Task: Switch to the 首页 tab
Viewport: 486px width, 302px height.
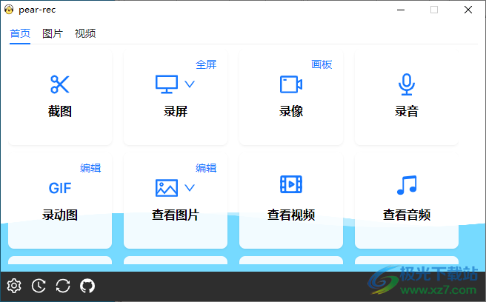Action: click(20, 33)
